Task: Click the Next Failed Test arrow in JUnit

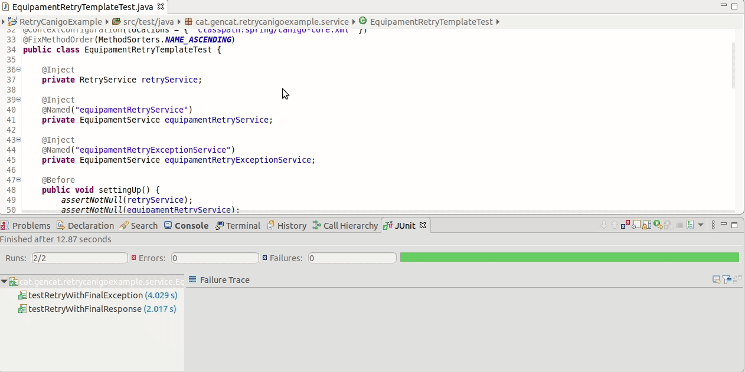Action: coord(604,225)
